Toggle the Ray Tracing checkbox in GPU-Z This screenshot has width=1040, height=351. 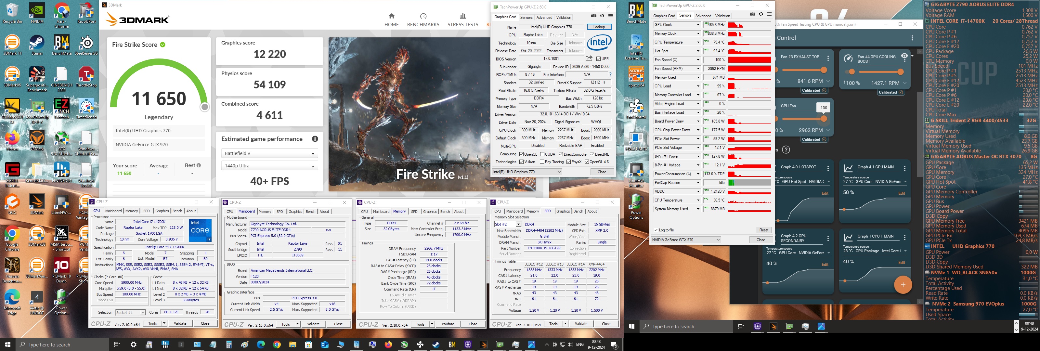[542, 162]
